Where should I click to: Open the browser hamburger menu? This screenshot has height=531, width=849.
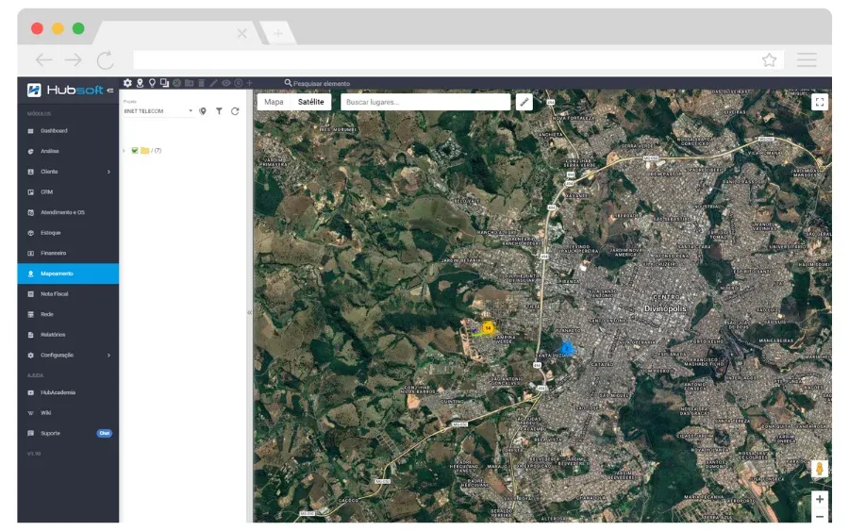click(807, 59)
